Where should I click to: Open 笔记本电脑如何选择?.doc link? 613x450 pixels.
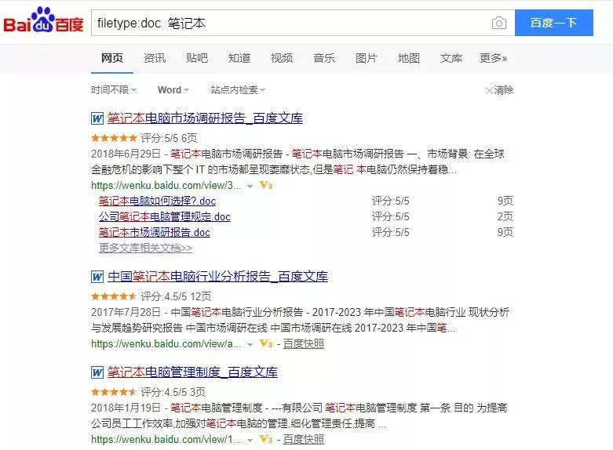[157, 201]
